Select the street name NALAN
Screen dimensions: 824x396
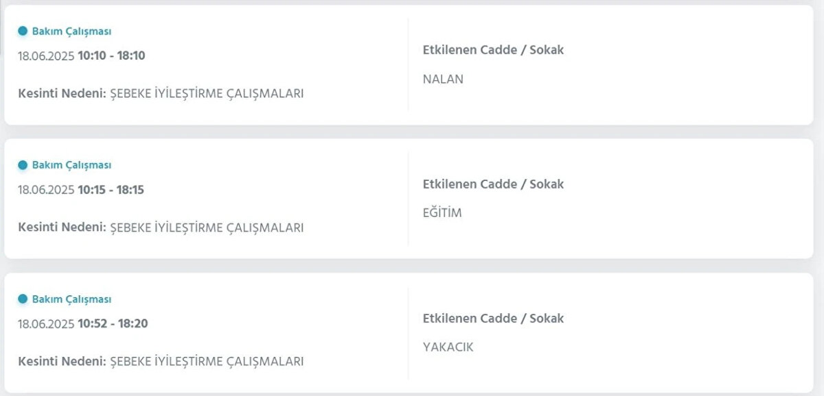(x=443, y=79)
